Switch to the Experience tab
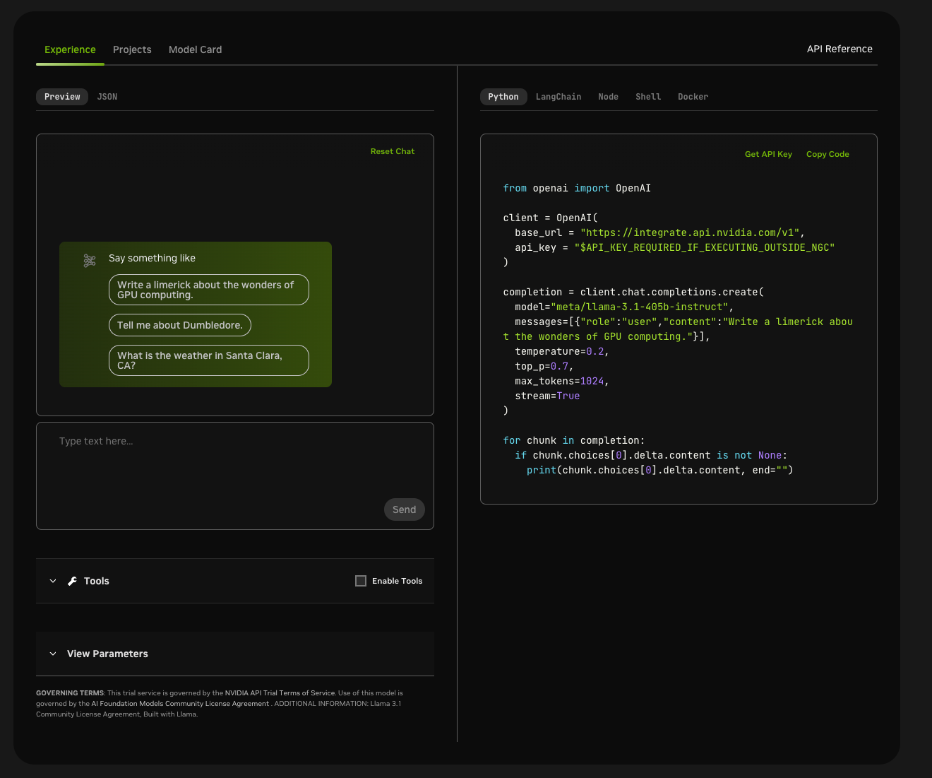 point(70,49)
